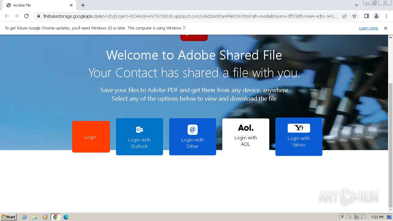Viewport: 393px width, 221px height.
Task: Open Windows Media Player from taskbar
Action: (45, 217)
